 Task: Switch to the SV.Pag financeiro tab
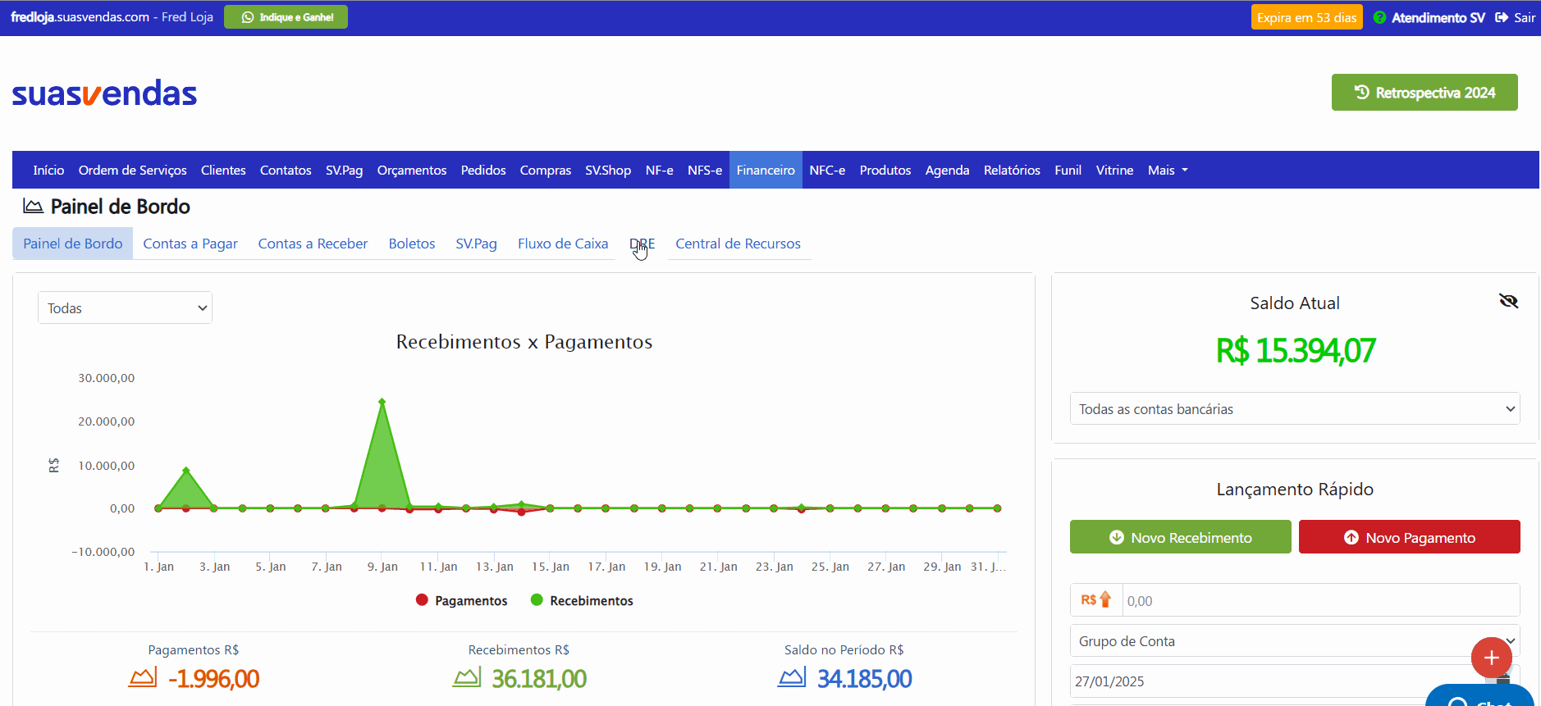point(476,244)
